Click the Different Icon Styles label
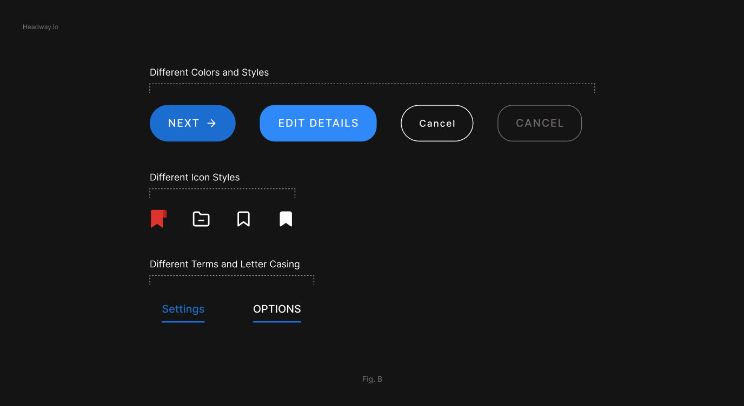Viewport: 744px width, 406px height. click(195, 177)
